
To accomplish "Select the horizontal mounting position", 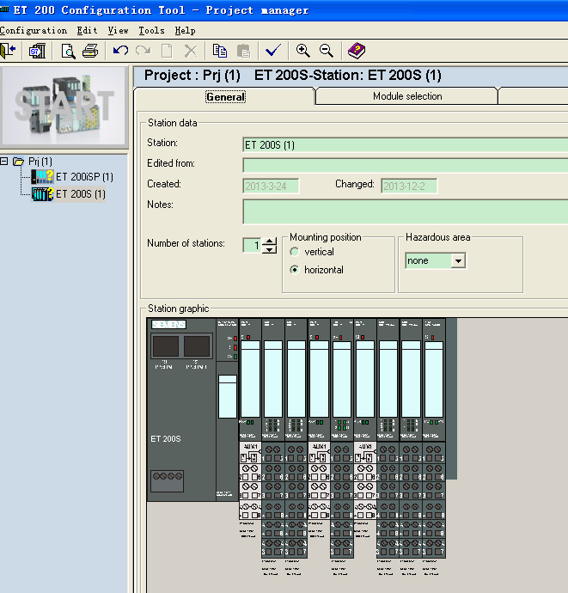I will click(295, 270).
